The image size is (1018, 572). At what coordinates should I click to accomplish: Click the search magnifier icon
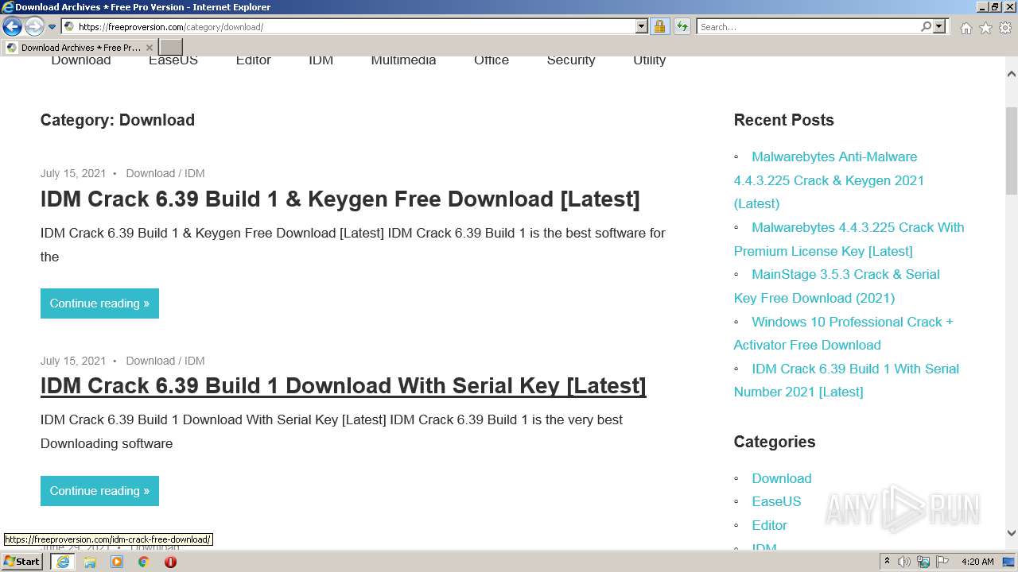(926, 27)
